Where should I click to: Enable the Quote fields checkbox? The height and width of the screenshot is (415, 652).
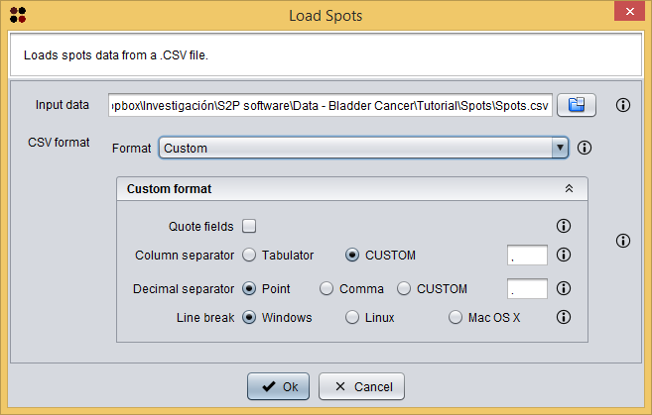249,225
